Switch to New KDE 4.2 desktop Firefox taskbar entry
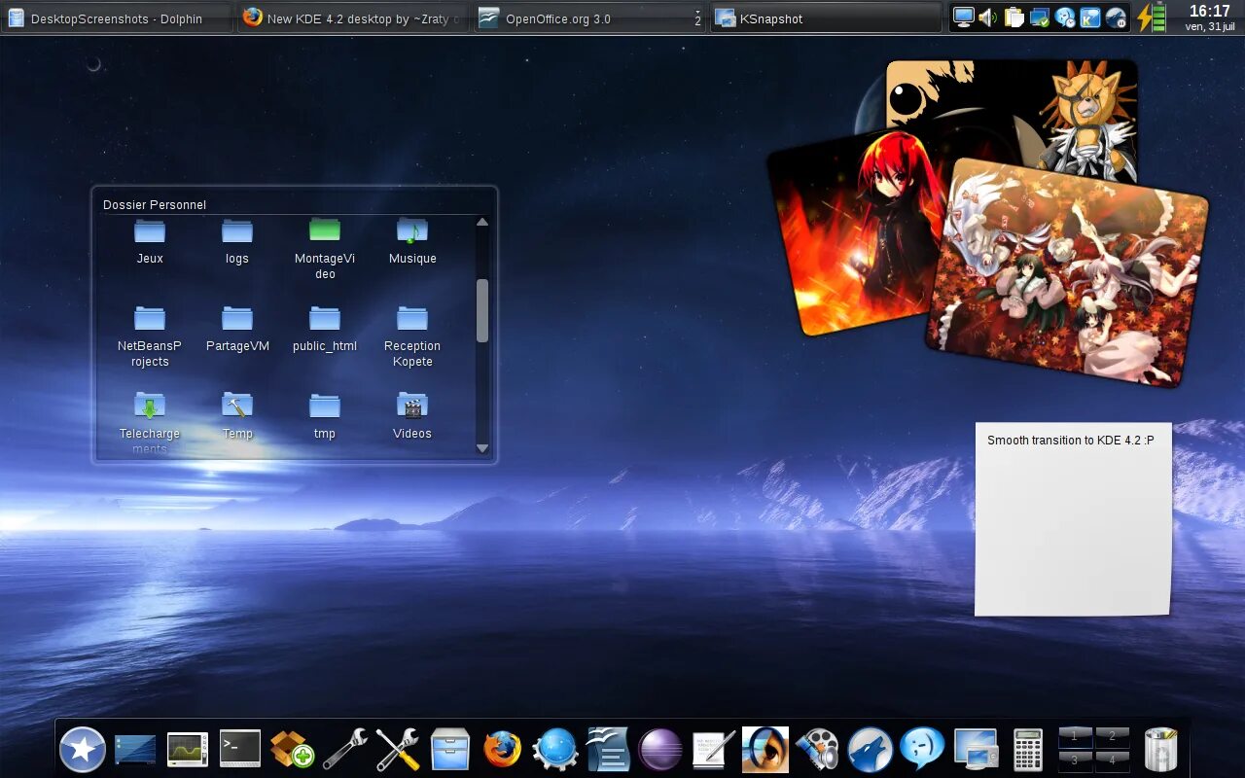The height and width of the screenshot is (778, 1245). point(353,18)
